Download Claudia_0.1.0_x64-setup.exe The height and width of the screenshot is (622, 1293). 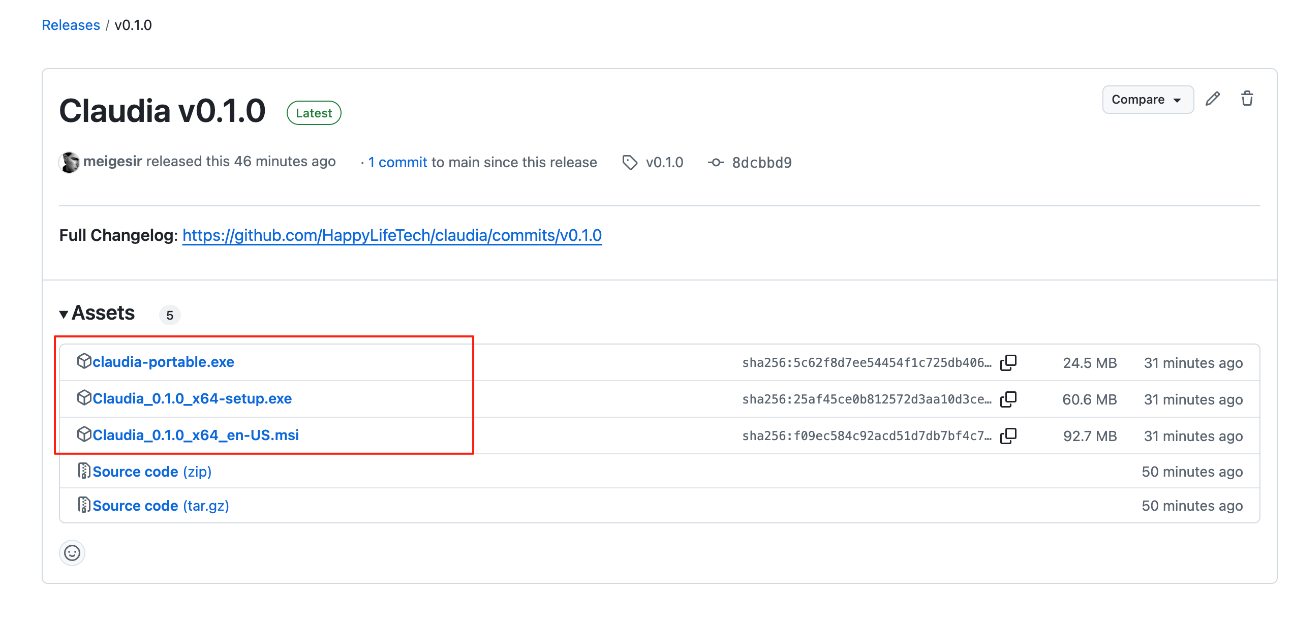click(x=192, y=398)
